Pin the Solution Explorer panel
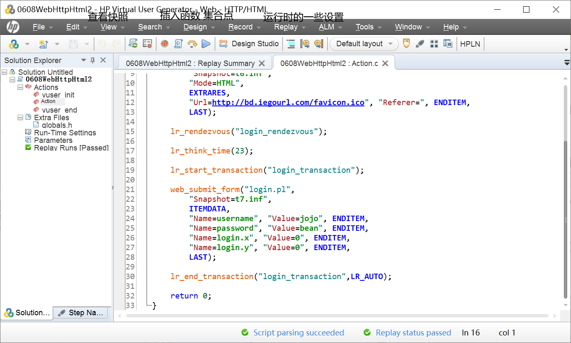Image resolution: width=571 pixels, height=343 pixels. 93,60
